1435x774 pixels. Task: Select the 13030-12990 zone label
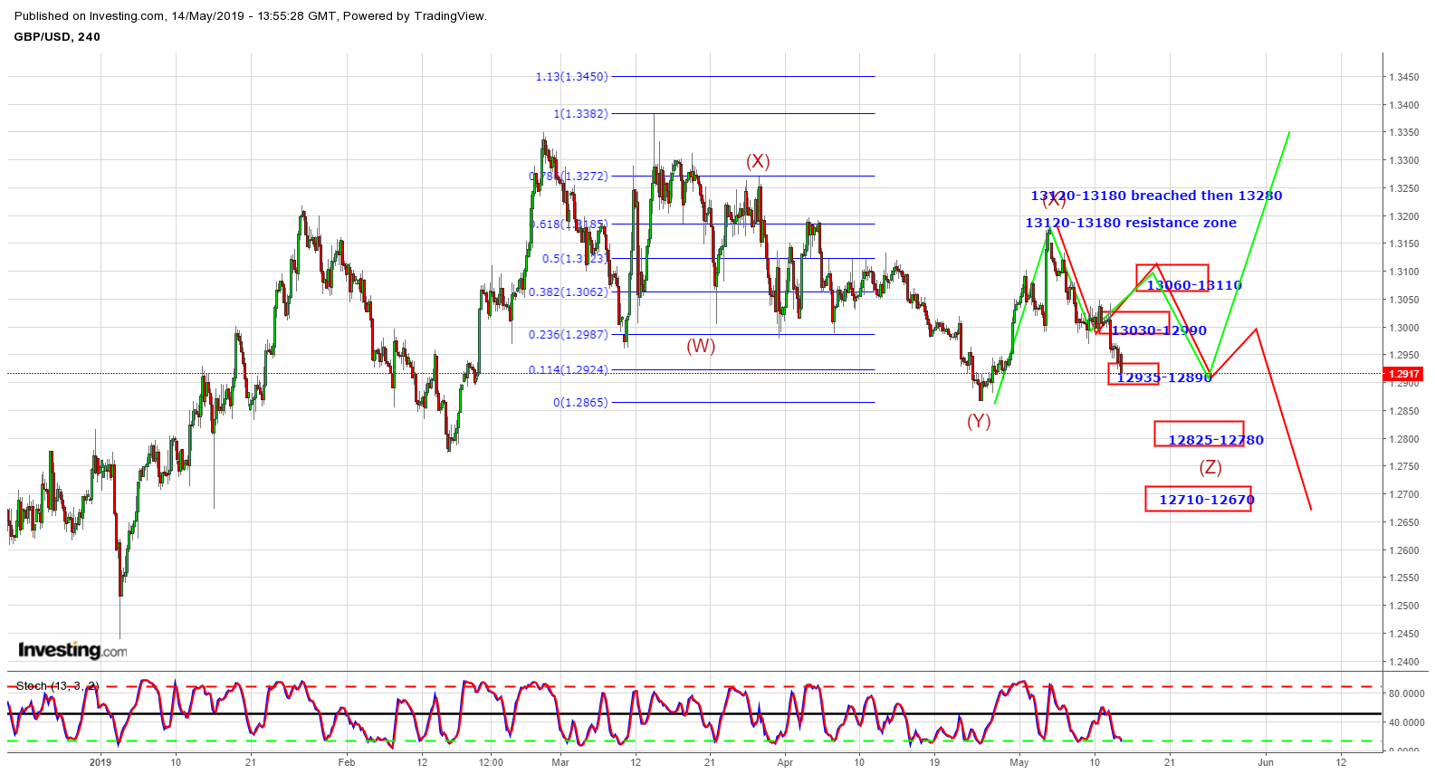pyautogui.click(x=1159, y=330)
